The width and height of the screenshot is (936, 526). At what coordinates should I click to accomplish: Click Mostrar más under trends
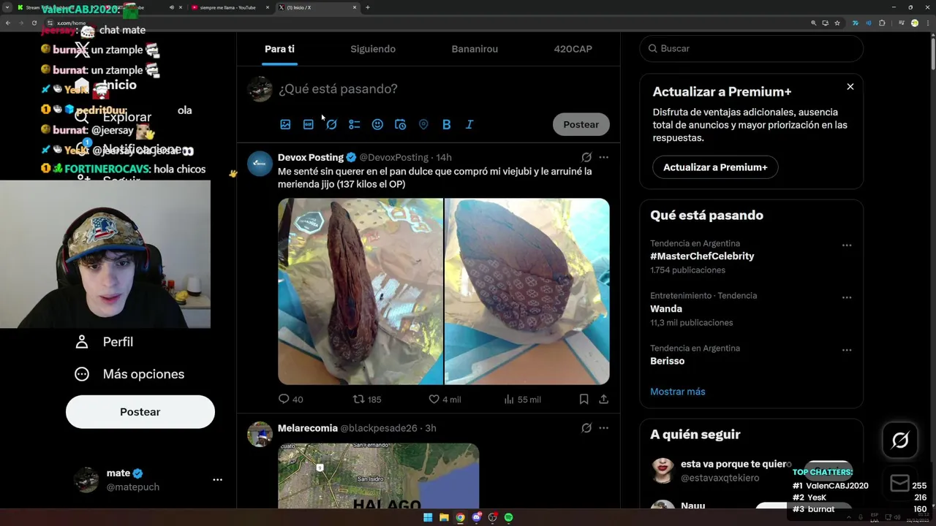pos(678,392)
